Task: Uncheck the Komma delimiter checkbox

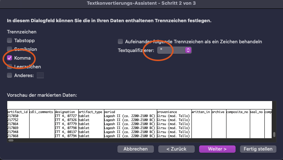Action: 9,58
